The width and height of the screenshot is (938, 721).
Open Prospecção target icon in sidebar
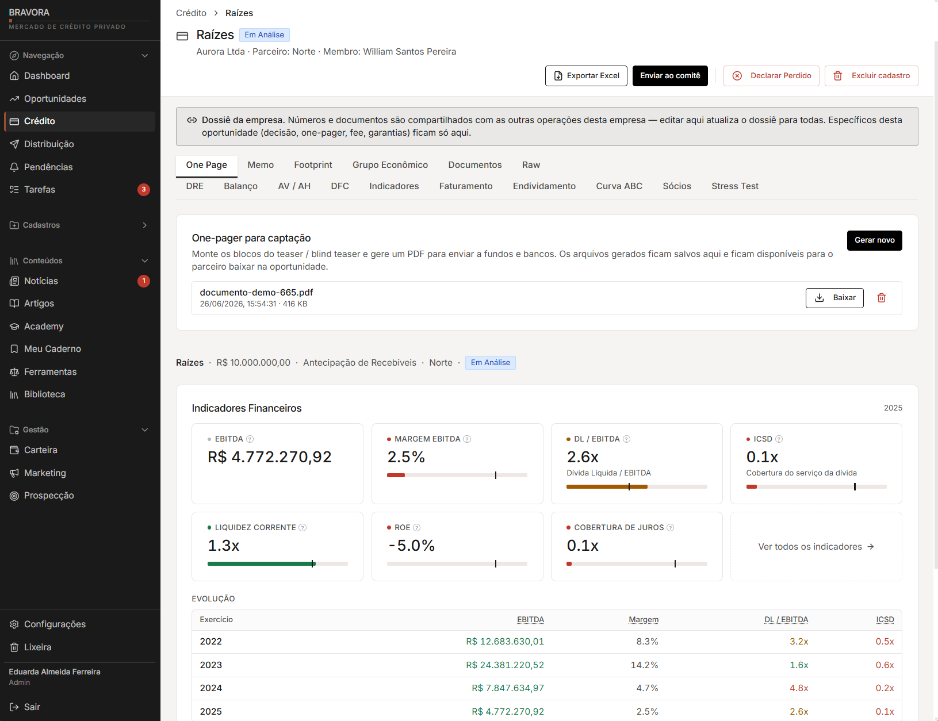click(x=14, y=496)
